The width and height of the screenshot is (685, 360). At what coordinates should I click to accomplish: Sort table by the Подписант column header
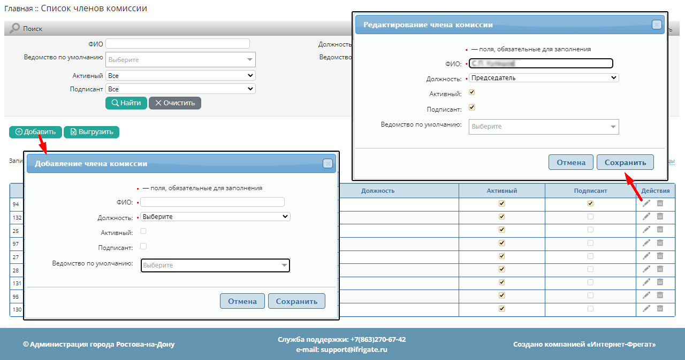(590, 191)
